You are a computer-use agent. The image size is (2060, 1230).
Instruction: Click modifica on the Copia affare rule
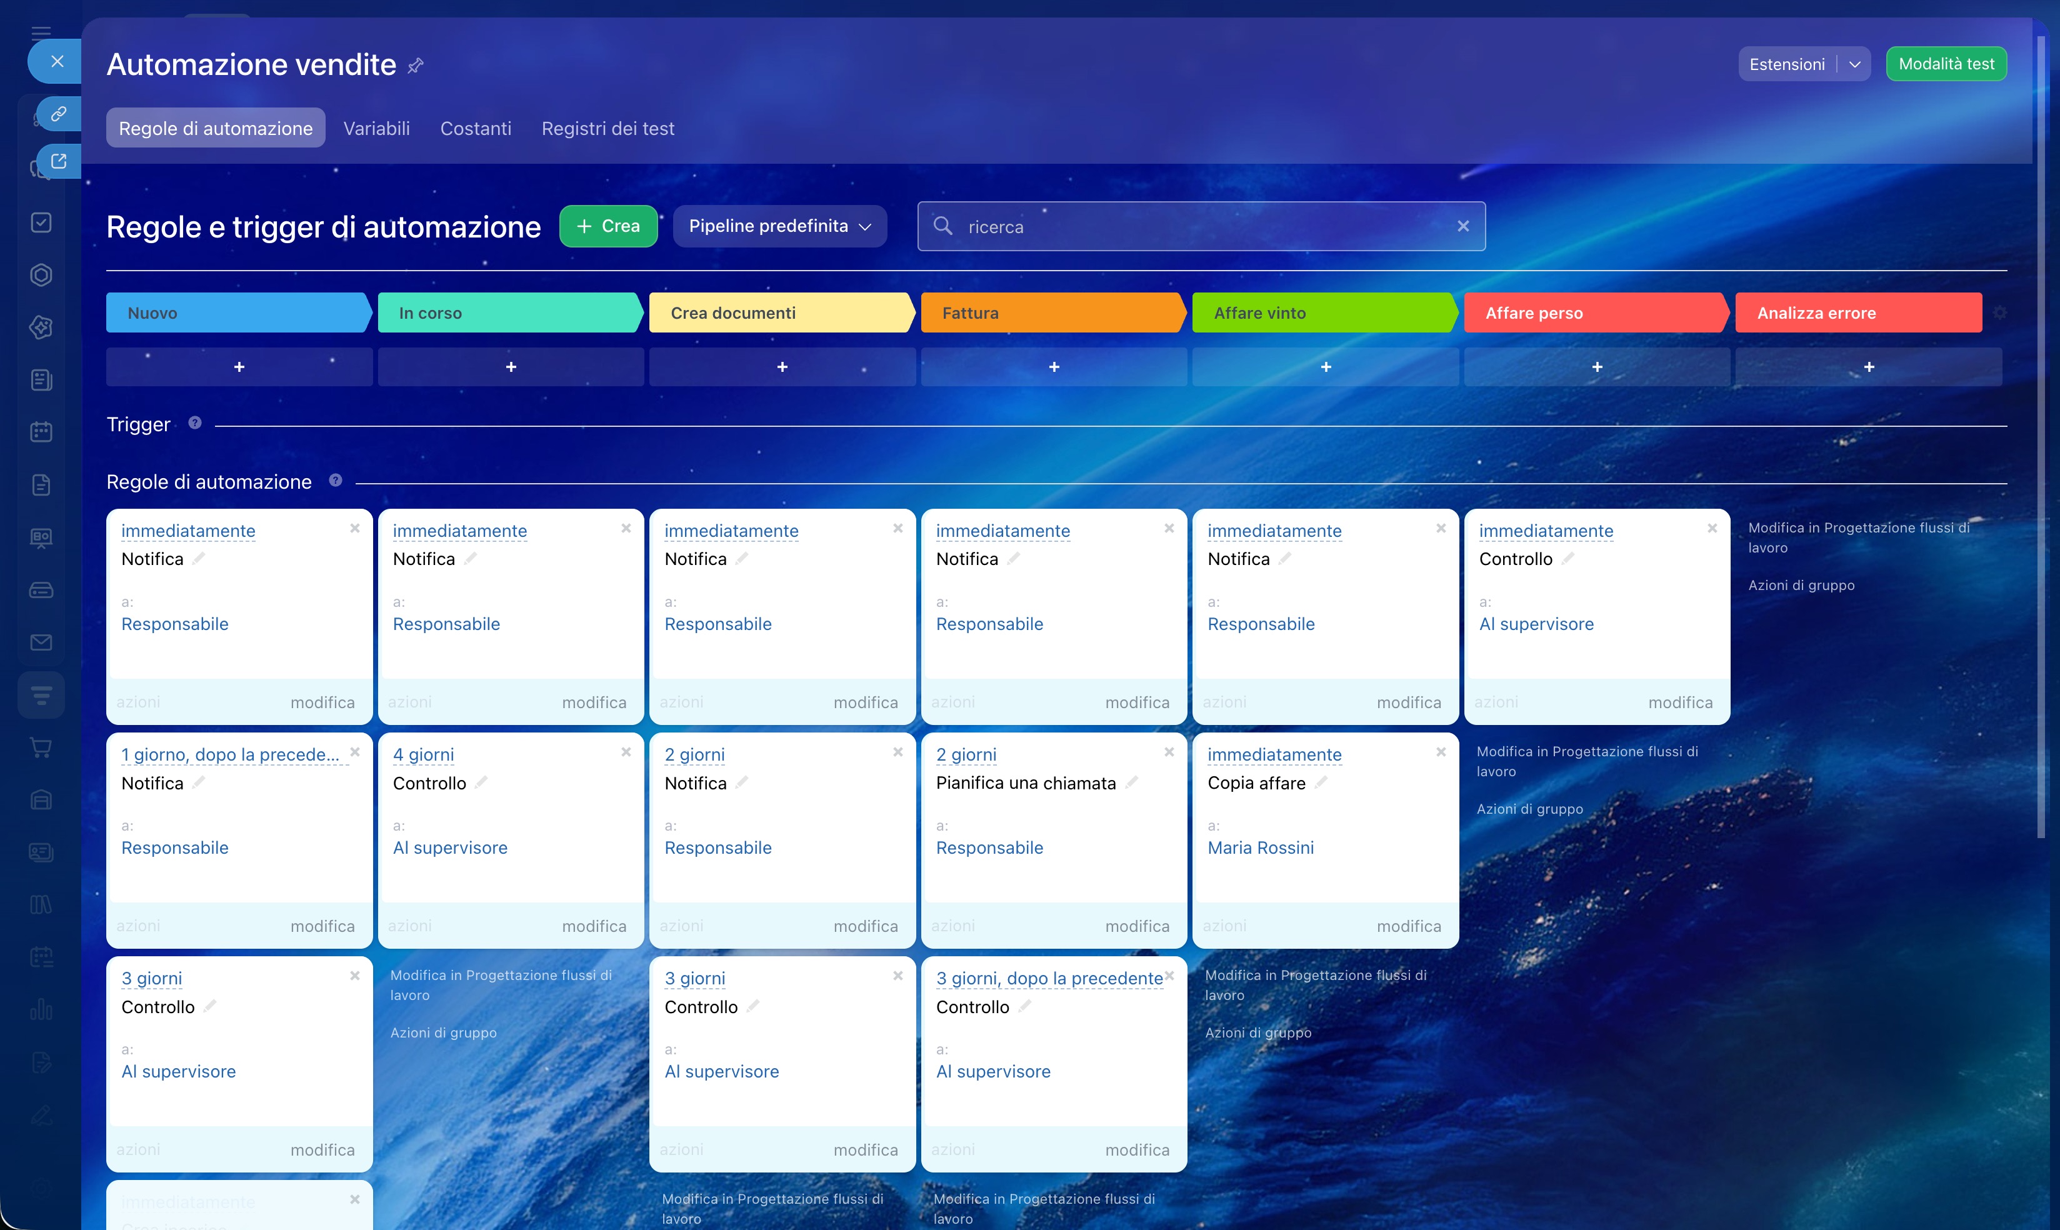[1409, 926]
